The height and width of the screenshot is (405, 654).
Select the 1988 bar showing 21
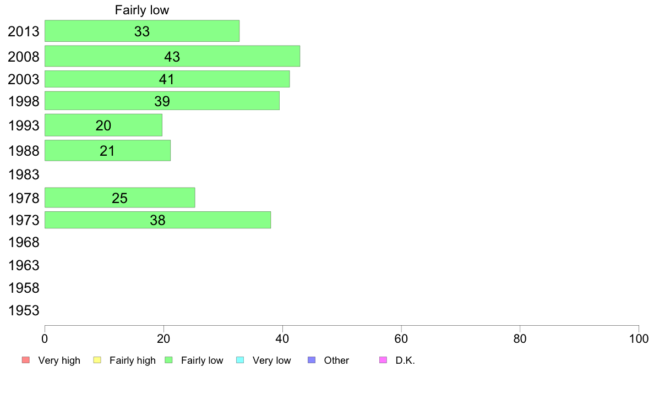click(x=107, y=150)
